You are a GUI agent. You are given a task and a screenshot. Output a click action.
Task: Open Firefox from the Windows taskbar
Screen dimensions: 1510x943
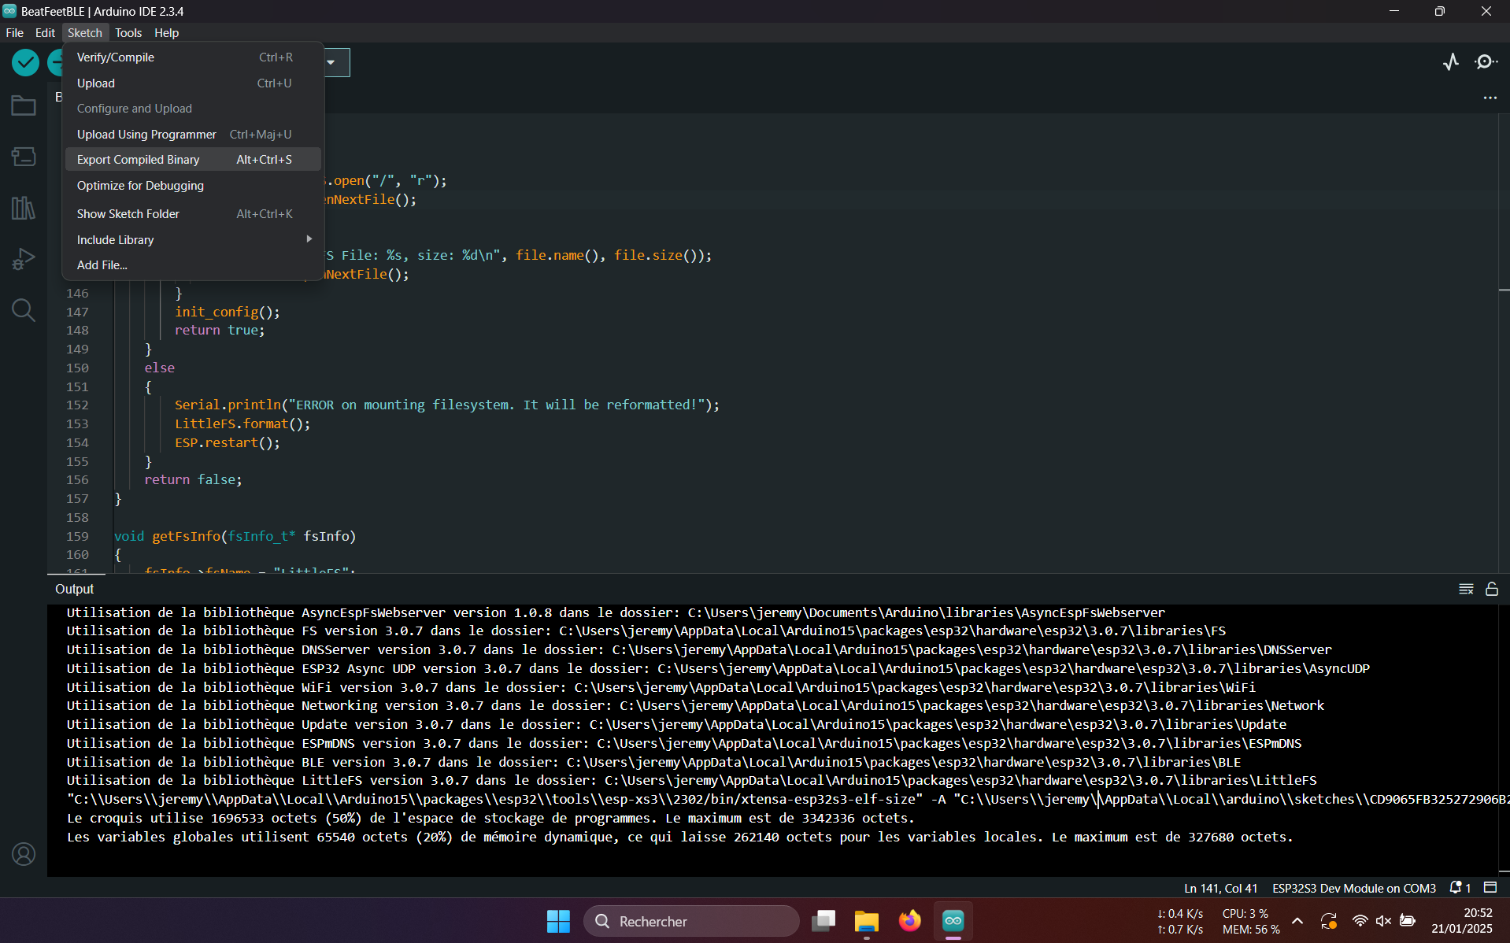click(x=909, y=921)
